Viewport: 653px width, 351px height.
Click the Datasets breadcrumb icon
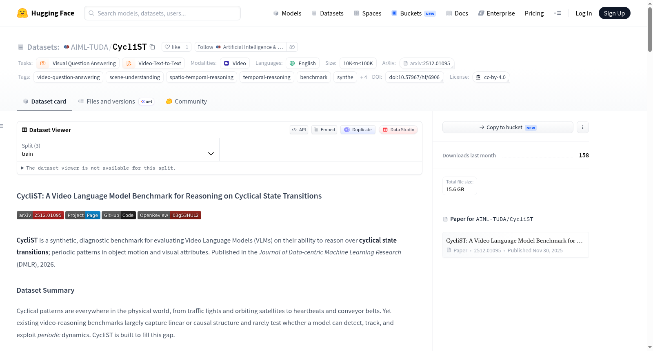pos(21,47)
